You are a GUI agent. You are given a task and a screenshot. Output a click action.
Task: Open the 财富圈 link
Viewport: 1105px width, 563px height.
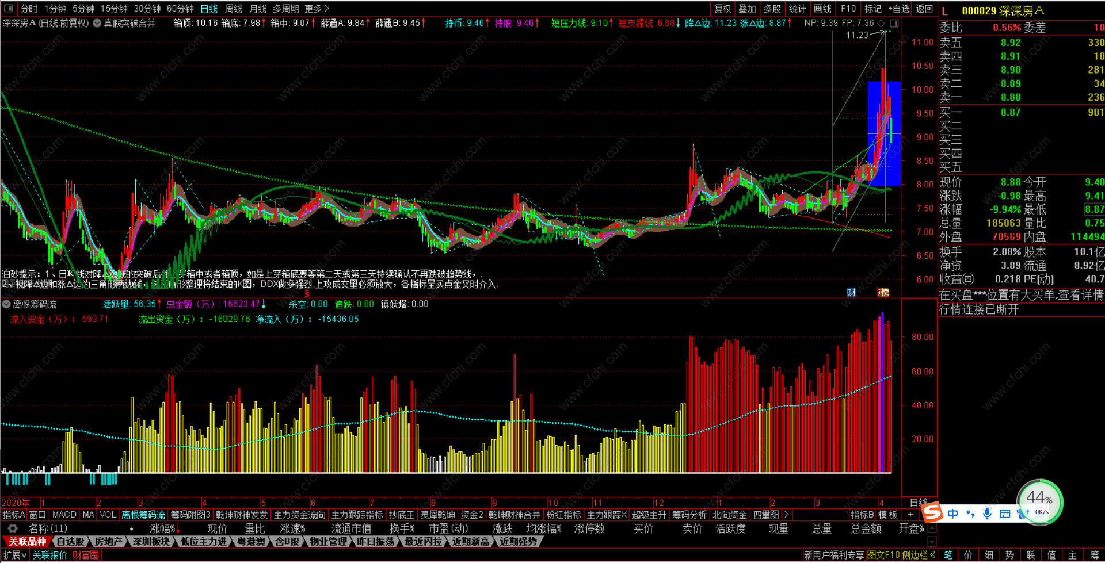(x=86, y=555)
